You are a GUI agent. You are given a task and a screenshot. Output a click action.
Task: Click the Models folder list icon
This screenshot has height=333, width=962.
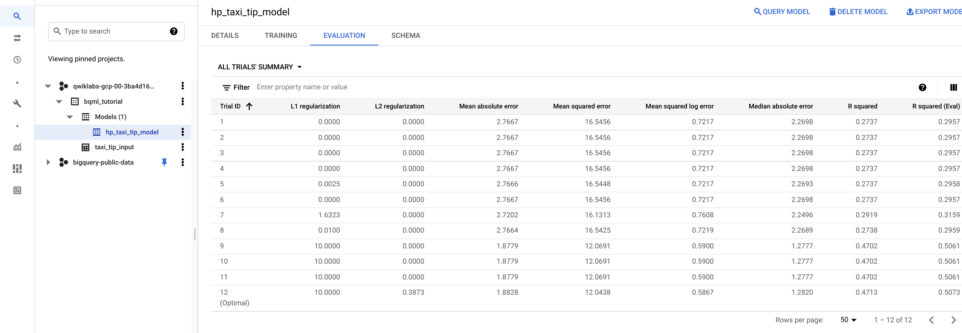(x=85, y=117)
